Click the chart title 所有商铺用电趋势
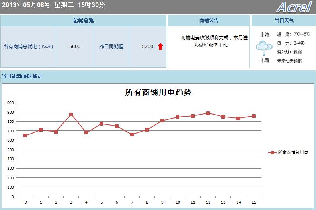This screenshot has width=316, height=210. pyautogui.click(x=158, y=92)
